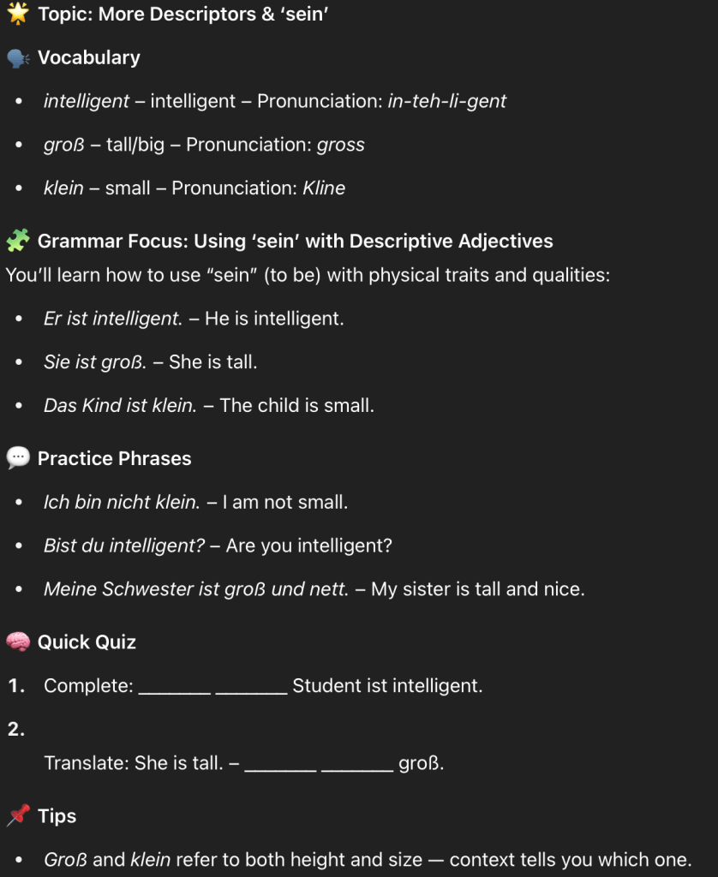The width and height of the screenshot is (718, 877).
Task: Click the first blank after 'She is tall.'
Action: click(280, 763)
